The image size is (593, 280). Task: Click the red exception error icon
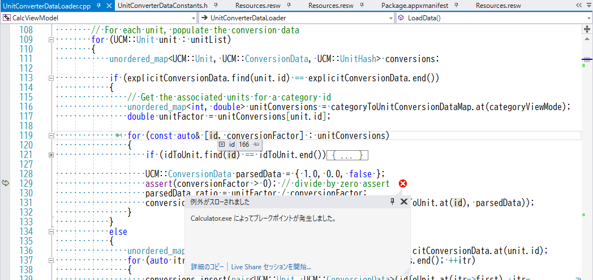click(x=403, y=183)
